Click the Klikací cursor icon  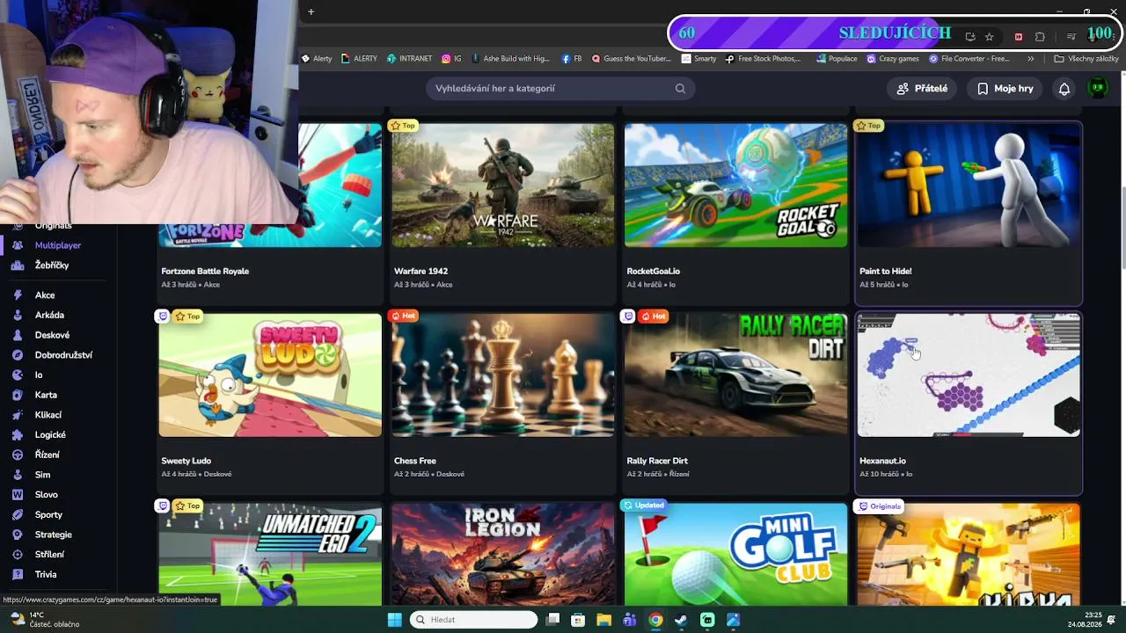(x=17, y=415)
